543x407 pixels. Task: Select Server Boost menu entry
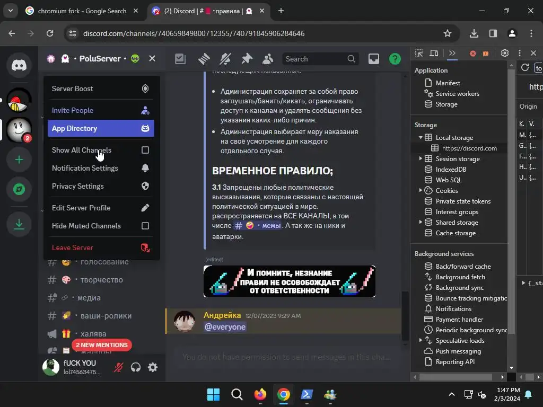tap(101, 89)
